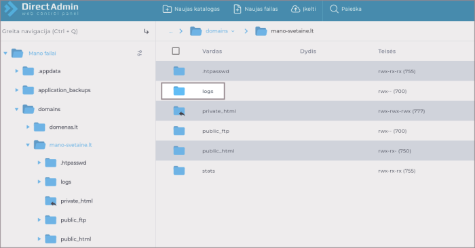Click domains folder icon in the tree
The height and width of the screenshot is (248, 475).
point(28,109)
